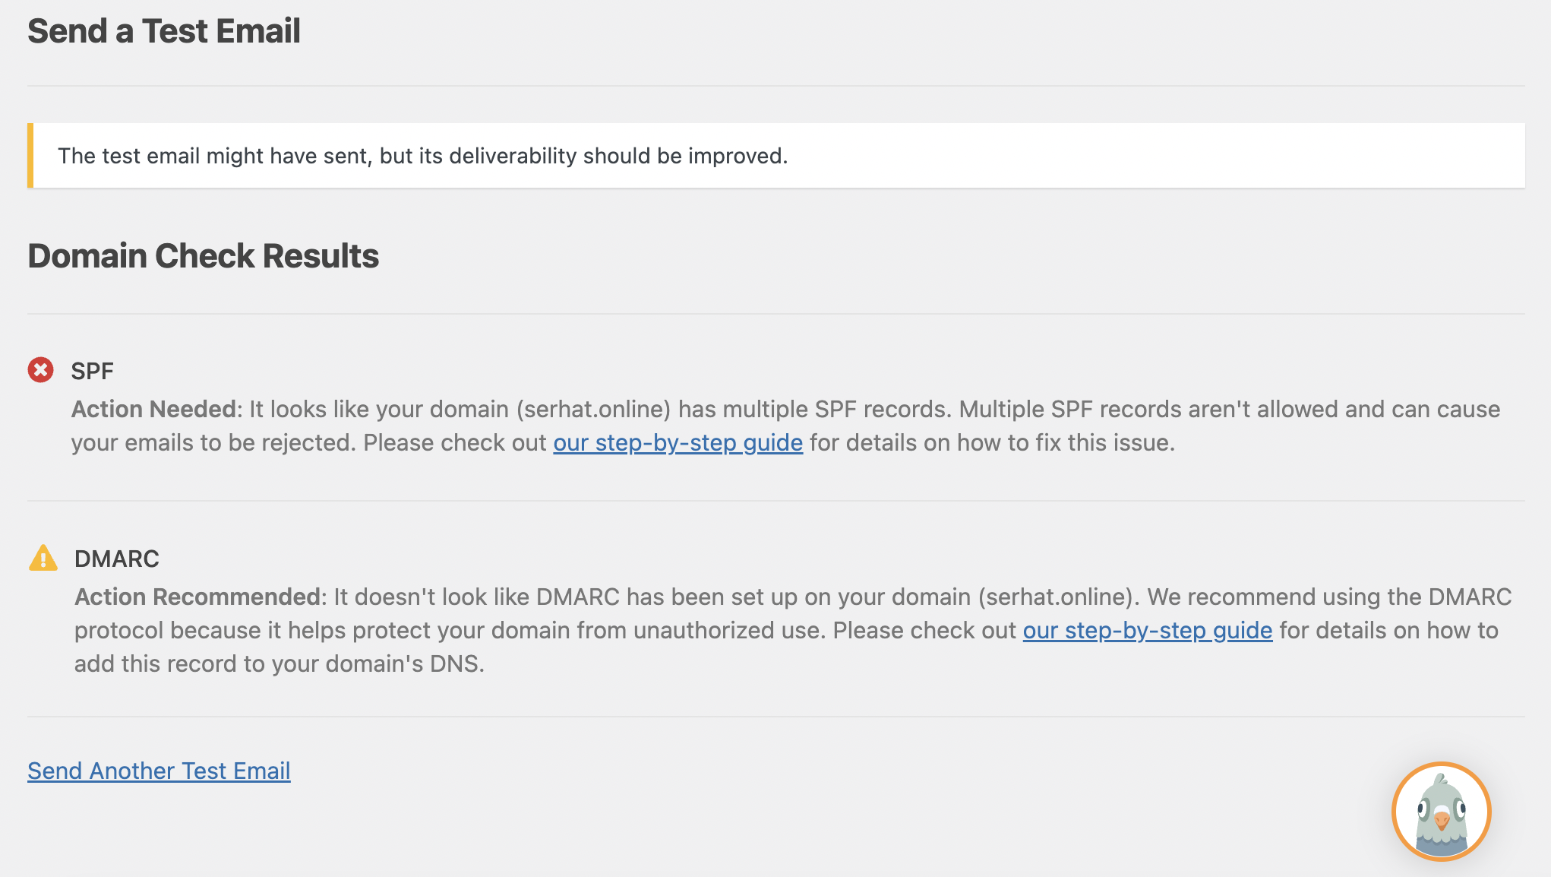Click the deliverability warning notice banner
The height and width of the screenshot is (877, 1551).
click(x=776, y=156)
